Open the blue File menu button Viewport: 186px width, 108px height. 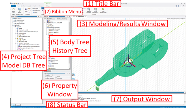coord(13,6)
